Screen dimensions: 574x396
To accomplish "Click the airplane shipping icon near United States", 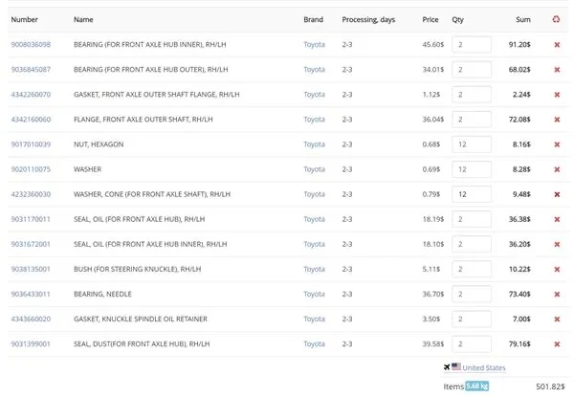I will (x=447, y=366).
